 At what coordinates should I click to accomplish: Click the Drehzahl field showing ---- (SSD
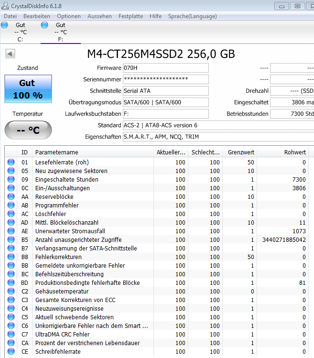click(x=292, y=91)
